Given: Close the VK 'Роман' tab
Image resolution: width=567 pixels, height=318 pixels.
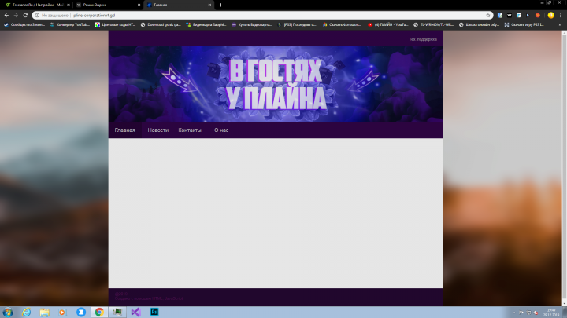Looking at the screenshot, I should pyautogui.click(x=139, y=5).
